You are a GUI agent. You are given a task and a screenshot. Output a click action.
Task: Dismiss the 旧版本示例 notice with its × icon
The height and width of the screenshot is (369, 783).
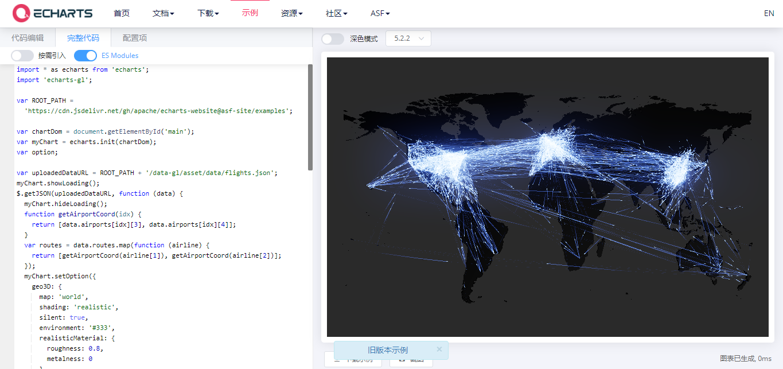[439, 349]
